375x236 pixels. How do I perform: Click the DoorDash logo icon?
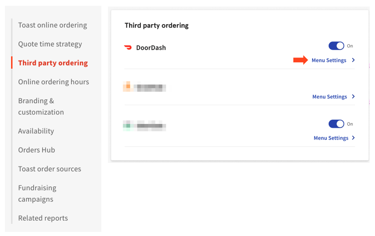tap(128, 48)
